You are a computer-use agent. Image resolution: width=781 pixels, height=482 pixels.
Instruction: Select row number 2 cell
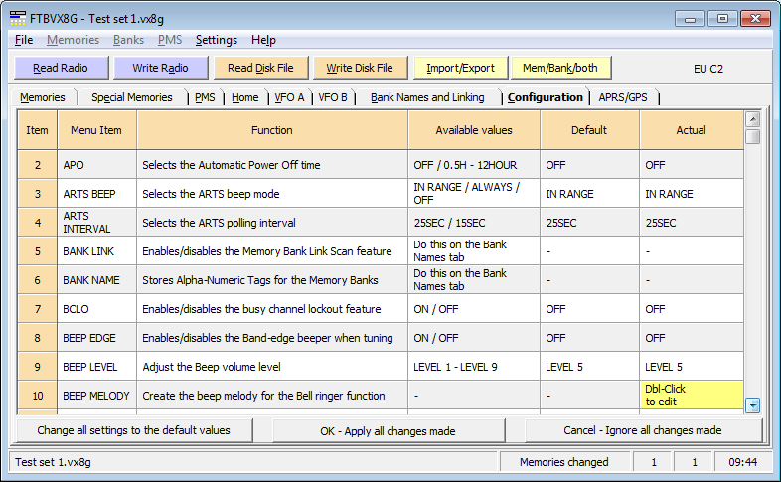[38, 165]
